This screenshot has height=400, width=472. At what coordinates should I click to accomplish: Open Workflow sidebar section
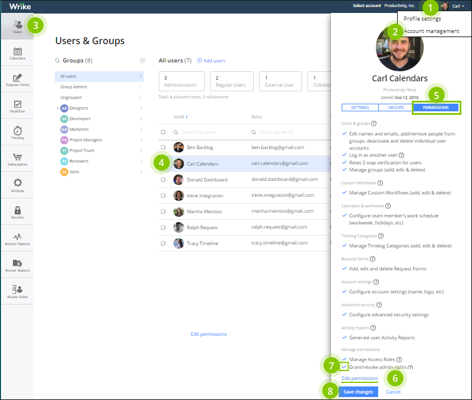click(x=17, y=107)
